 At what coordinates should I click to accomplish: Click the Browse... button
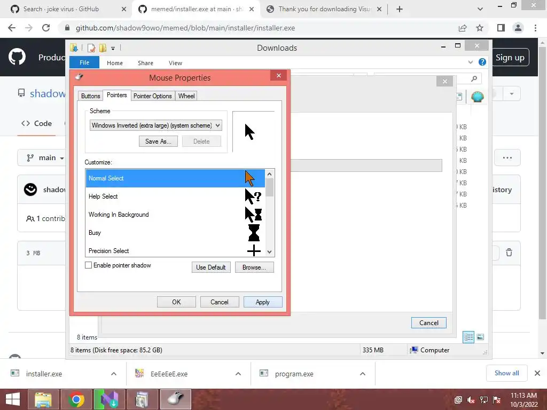[x=254, y=267]
